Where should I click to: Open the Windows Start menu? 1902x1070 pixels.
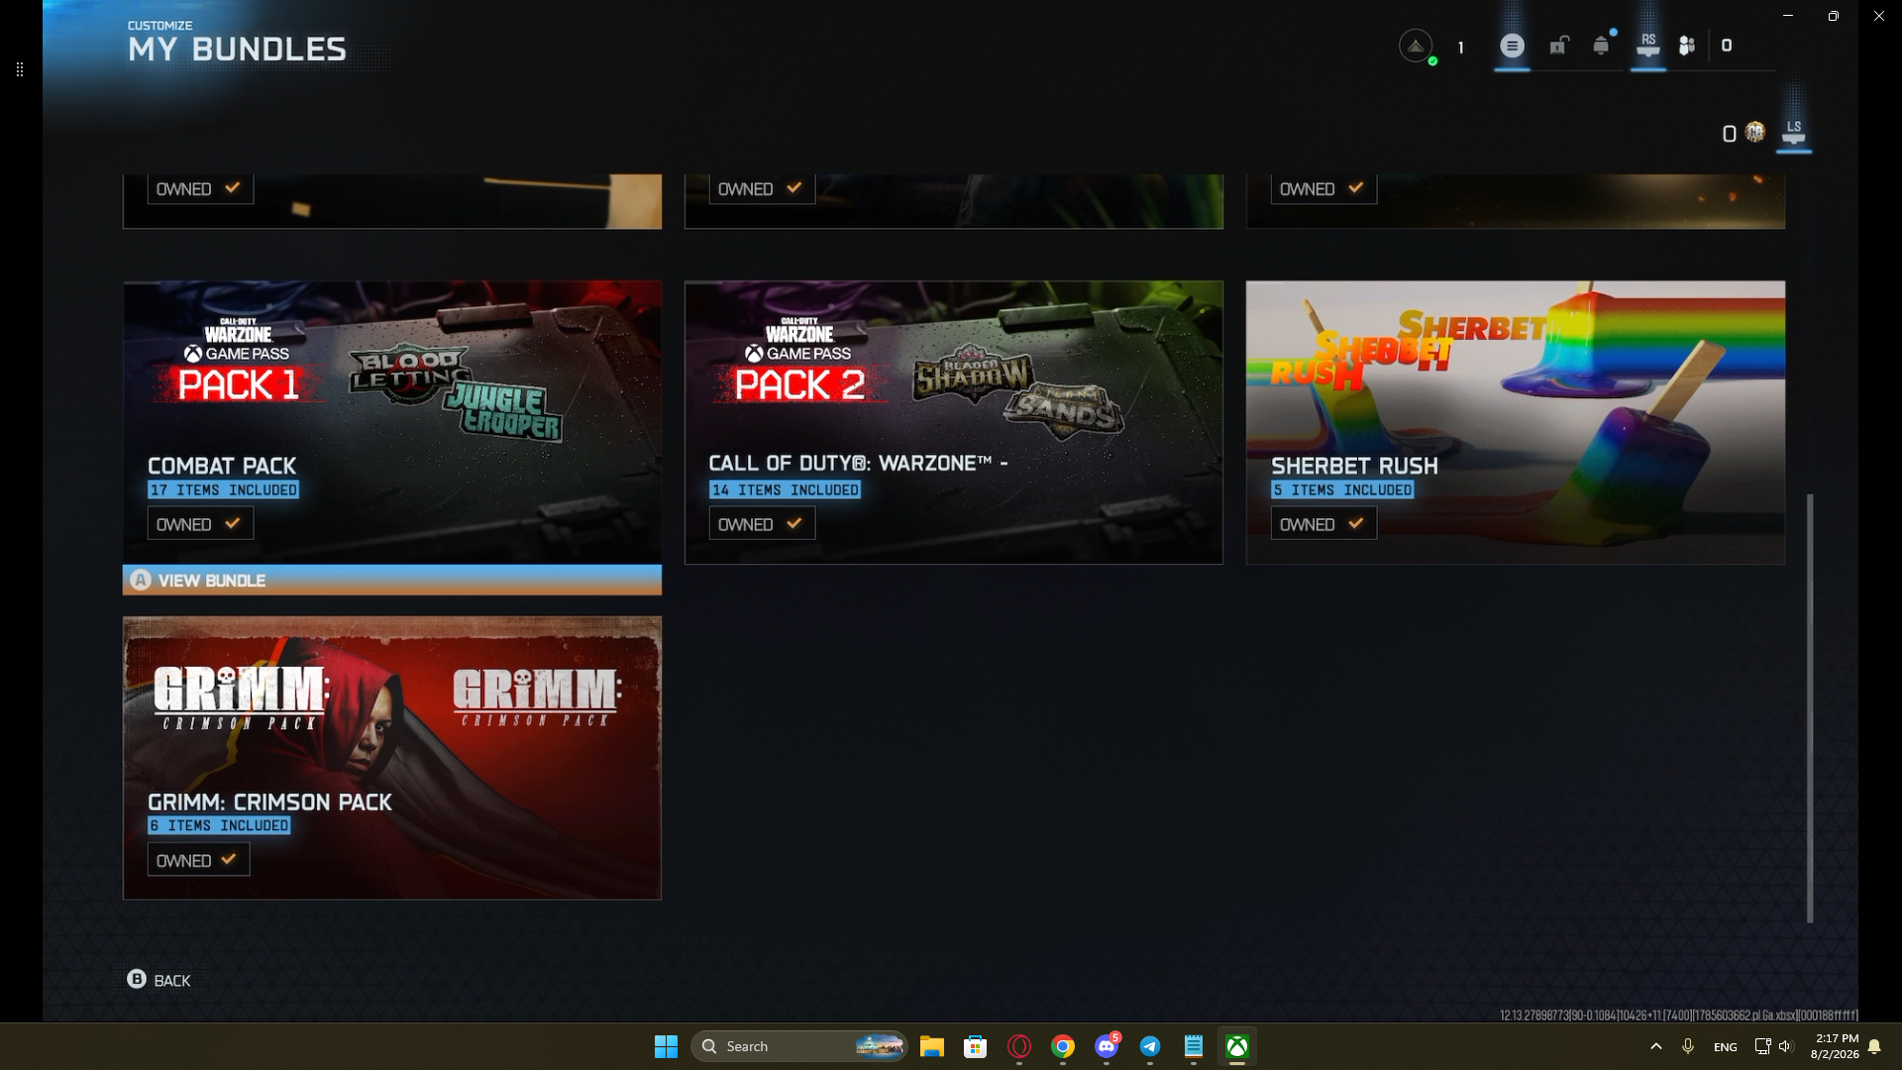point(666,1046)
